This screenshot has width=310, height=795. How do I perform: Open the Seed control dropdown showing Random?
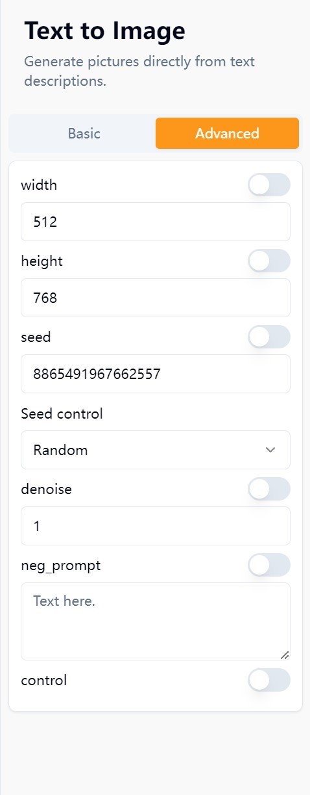[x=156, y=450]
